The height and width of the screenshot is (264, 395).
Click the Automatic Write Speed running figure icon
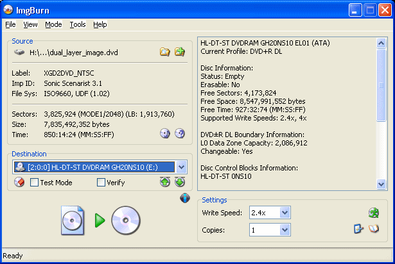[x=374, y=213]
